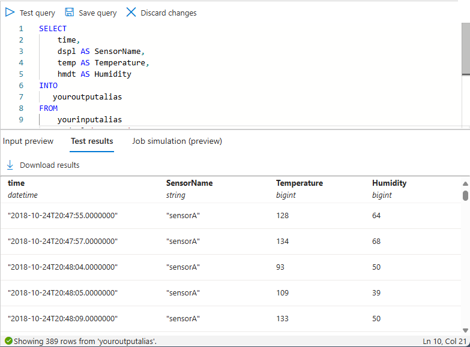Viewport: 470px width, 347px height.
Task: Click the 'datetime' type label under time
Action: 23,195
